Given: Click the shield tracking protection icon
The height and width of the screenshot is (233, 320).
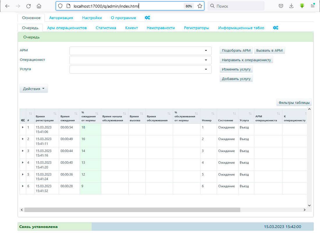Looking at the screenshot, I should [60, 6].
